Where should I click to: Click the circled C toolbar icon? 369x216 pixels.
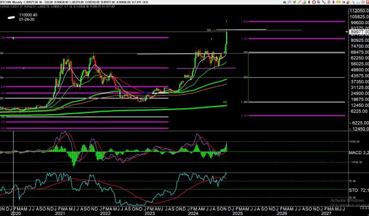pos(314,2)
